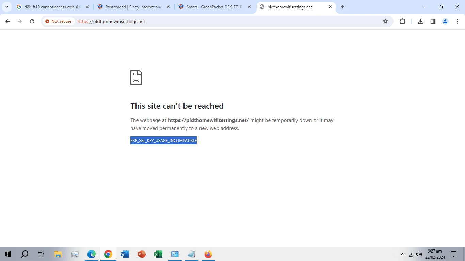Switch to Firefox on the taskbar
This screenshot has width=465, height=261.
(x=208, y=254)
